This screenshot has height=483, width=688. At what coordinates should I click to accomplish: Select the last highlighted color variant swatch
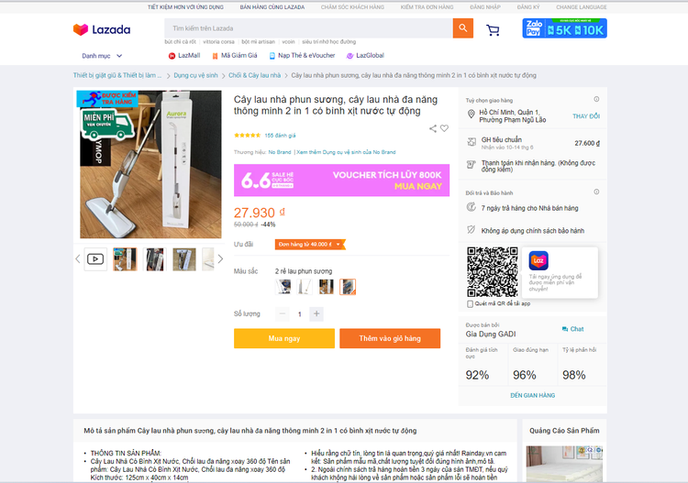point(348,287)
